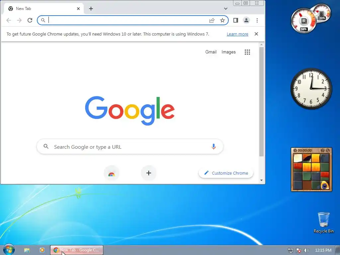The width and height of the screenshot is (340, 255).
Task: Open the Chrome profile avatar
Action: (246, 20)
